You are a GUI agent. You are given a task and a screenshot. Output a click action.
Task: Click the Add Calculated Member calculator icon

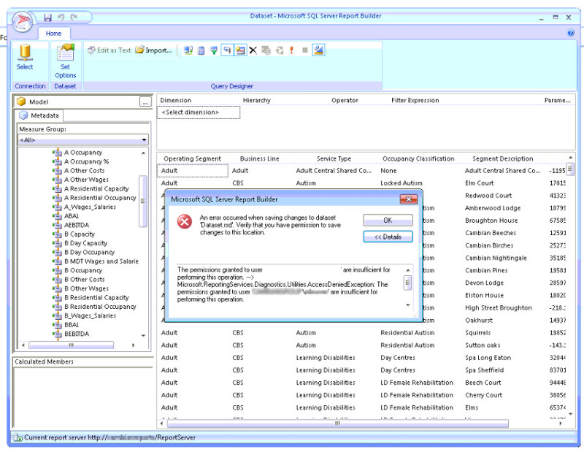click(201, 50)
